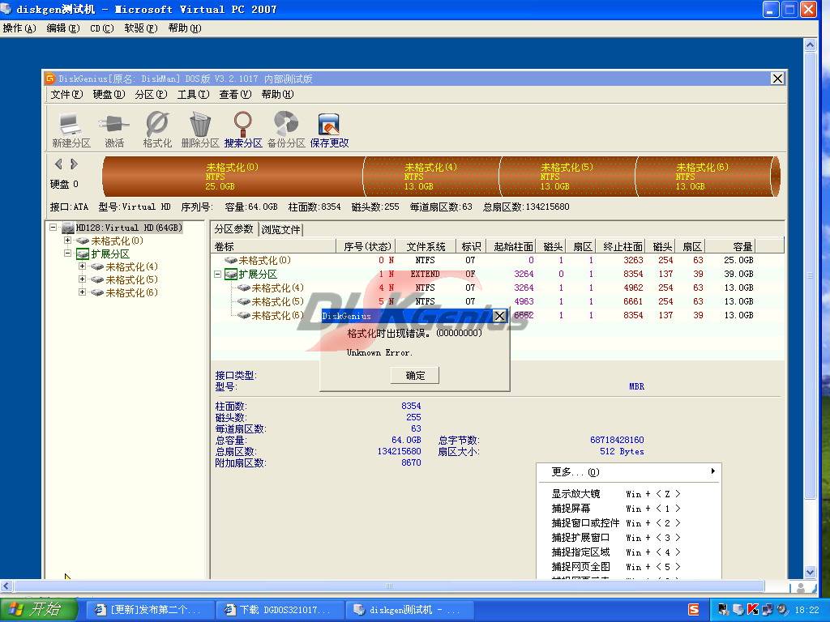
Task: Click the DiskGenius title bar logo icon
Action: pyautogui.click(x=50, y=79)
